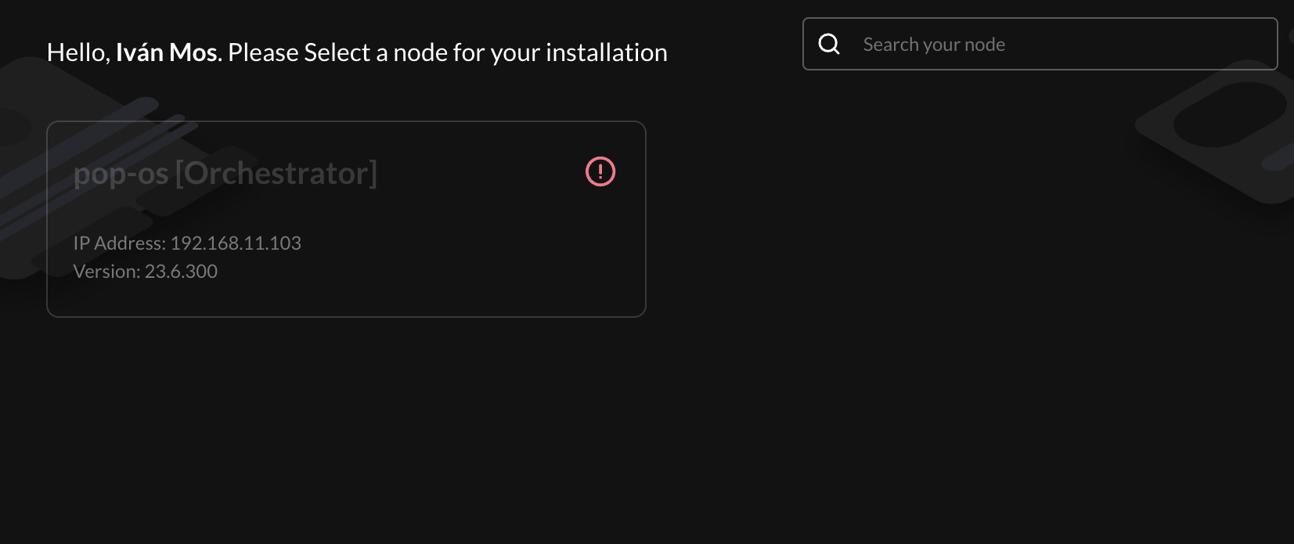Viewport: 1294px width, 544px height.
Task: Click the IP Address 192.168.11.103 text
Action: pyautogui.click(x=187, y=243)
